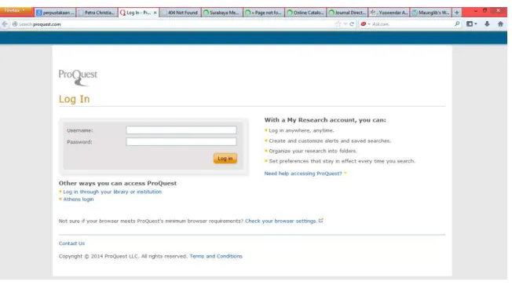This screenshot has width=512, height=289.
Task: Switch to the perpustakaan tab
Action: [55, 13]
